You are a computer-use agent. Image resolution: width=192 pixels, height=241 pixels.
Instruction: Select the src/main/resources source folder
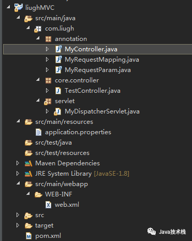point(64,122)
